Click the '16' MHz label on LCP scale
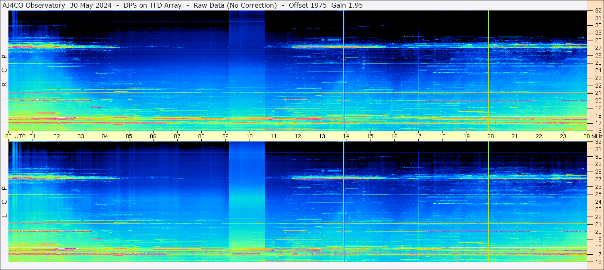This screenshot has width=604, height=270. coord(598,262)
